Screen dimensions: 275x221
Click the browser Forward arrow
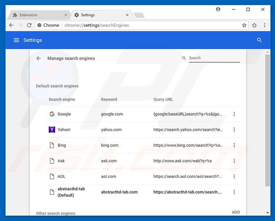click(20, 25)
